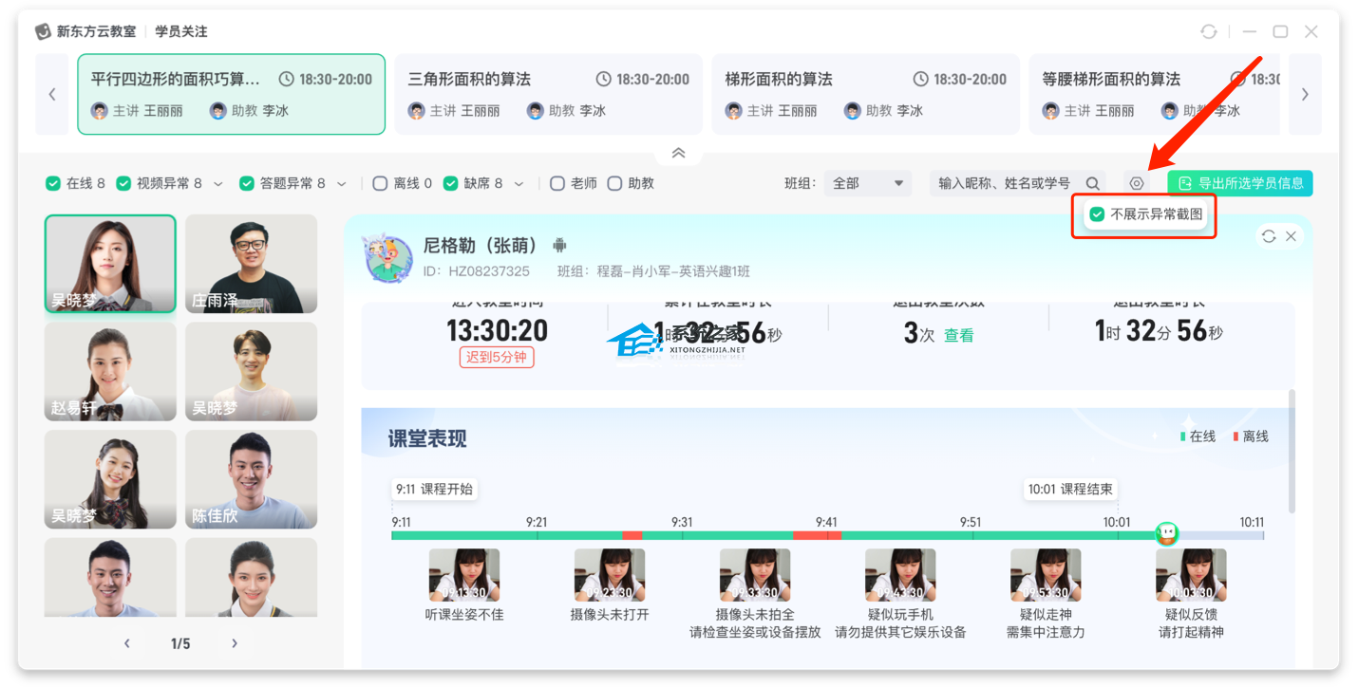Screen dimensions: 1358x687
Task: Collapse the course list with double chevron
Action: [678, 153]
